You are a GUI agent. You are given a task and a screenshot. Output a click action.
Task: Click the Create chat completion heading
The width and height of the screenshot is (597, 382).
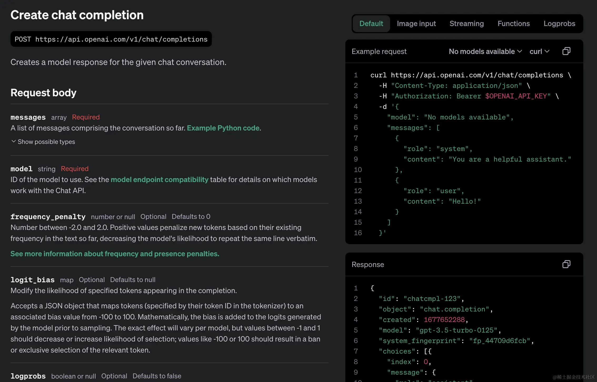[77, 15]
